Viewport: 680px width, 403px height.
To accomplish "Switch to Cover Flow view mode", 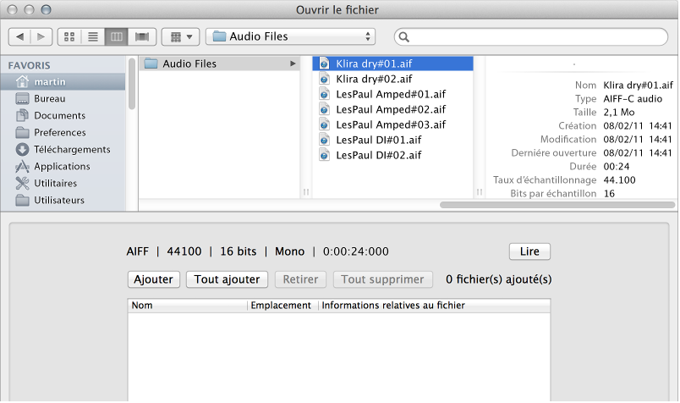I will pos(142,37).
